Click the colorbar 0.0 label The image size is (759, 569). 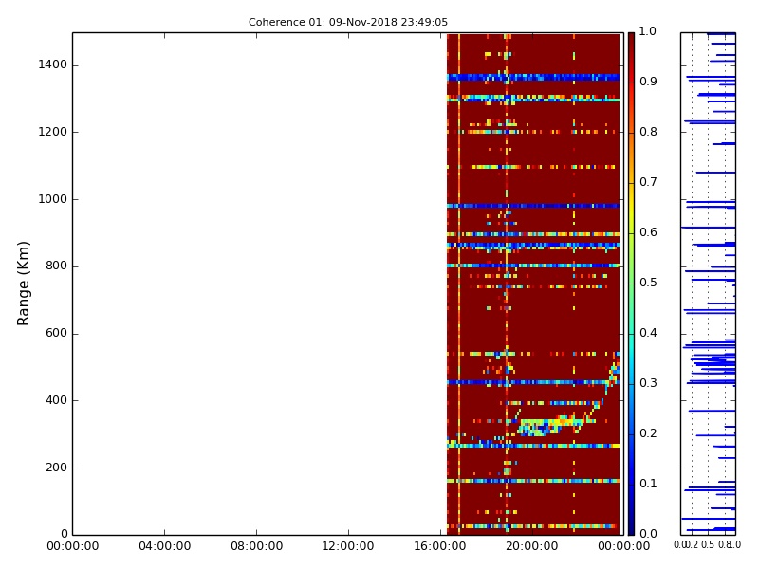click(648, 534)
